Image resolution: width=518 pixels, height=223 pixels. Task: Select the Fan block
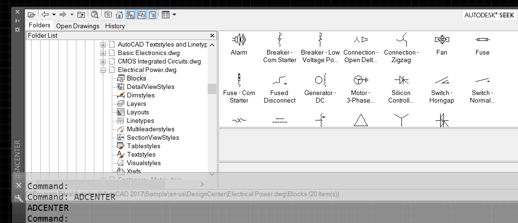442,45
